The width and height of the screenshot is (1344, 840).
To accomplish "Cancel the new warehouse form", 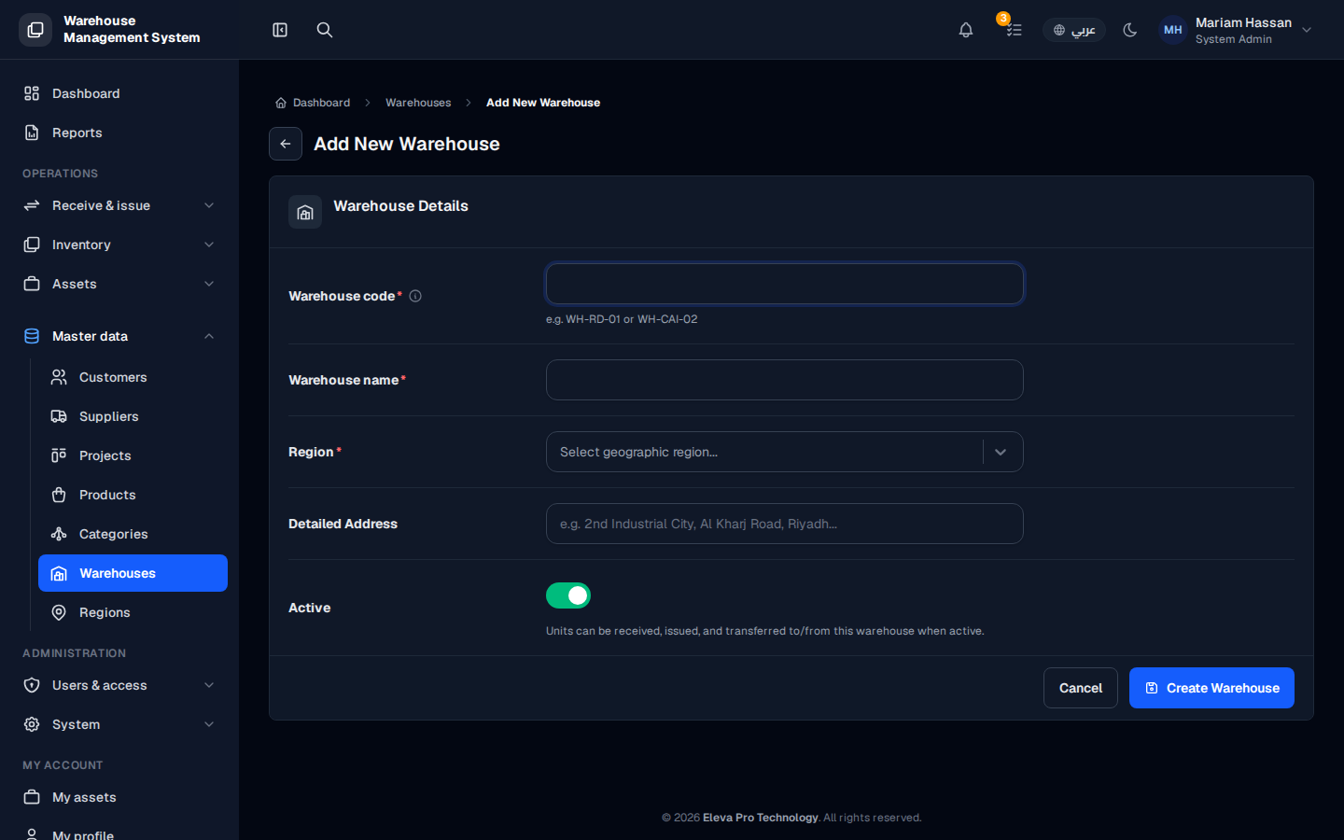I will 1081,688.
